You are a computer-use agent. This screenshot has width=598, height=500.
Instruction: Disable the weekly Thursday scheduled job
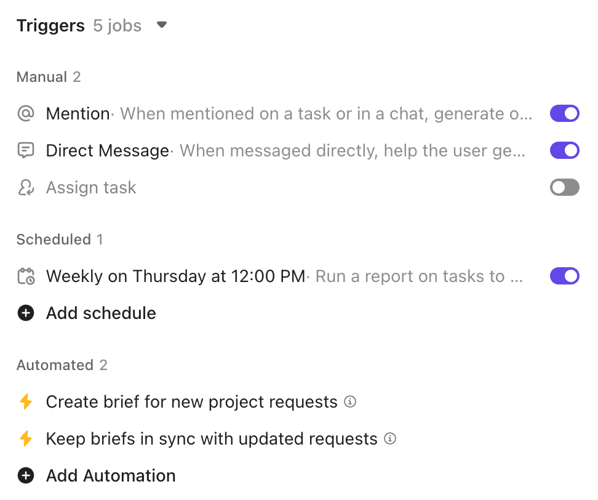[564, 276]
